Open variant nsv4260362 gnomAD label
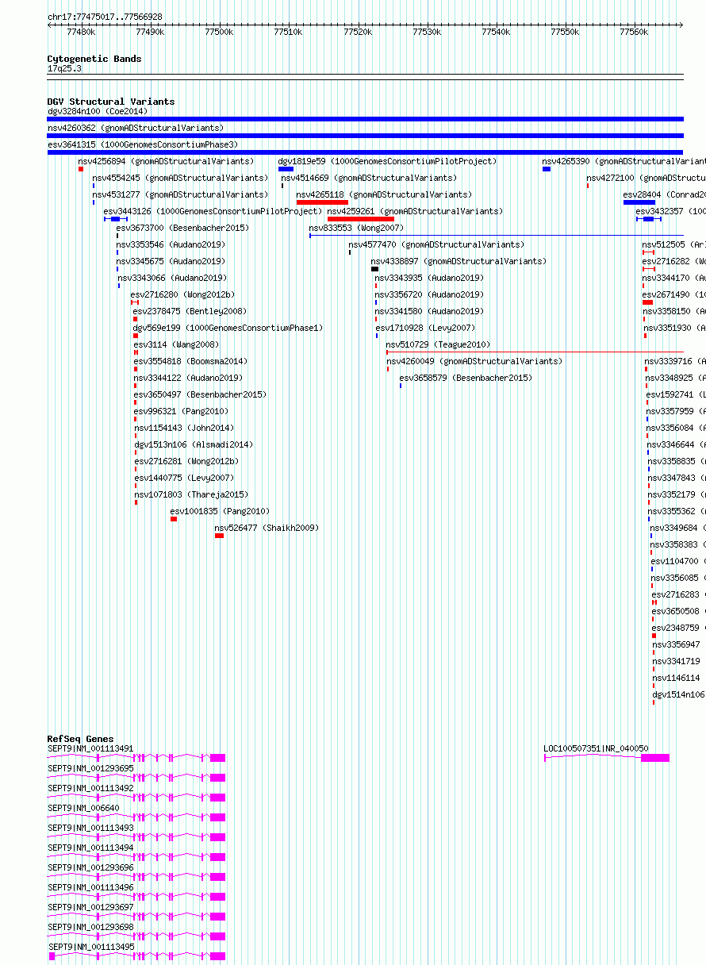Screen dimensions: 706x965 pos(136,128)
